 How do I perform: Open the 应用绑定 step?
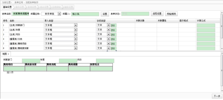coord(56,7)
